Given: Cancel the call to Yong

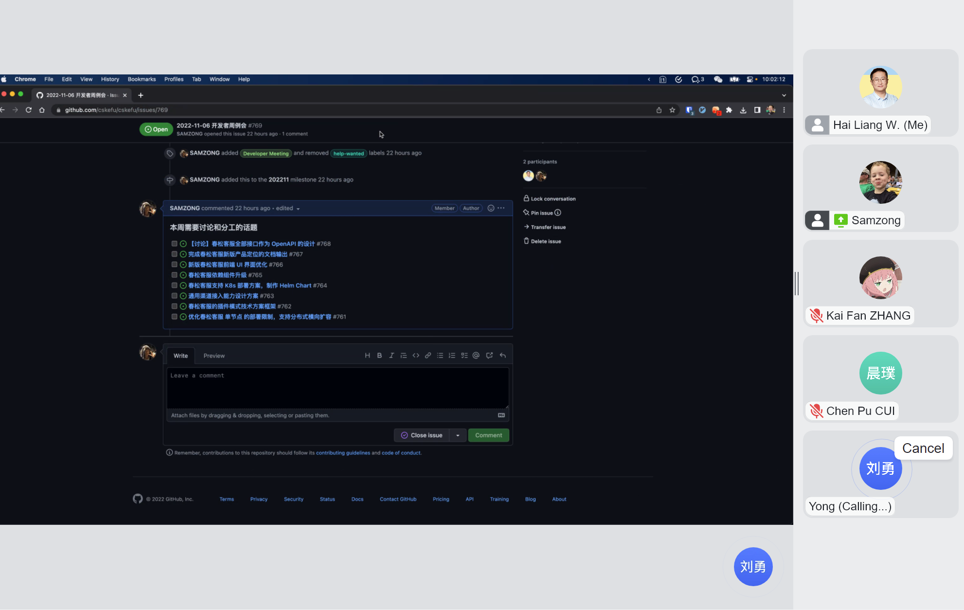Looking at the screenshot, I should (923, 448).
